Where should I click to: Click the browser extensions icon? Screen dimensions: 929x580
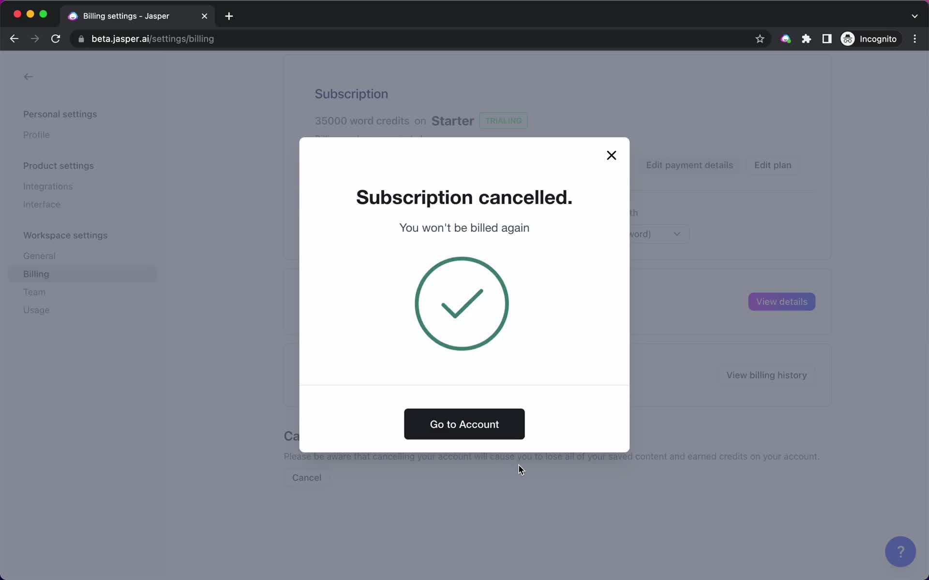coord(806,39)
